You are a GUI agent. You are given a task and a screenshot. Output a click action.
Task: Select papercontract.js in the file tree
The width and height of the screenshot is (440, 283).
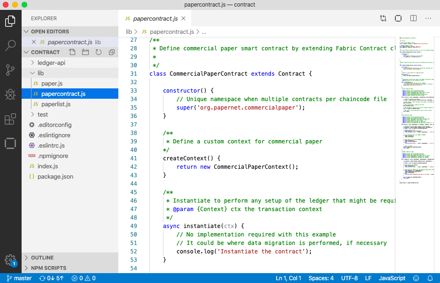[x=70, y=94]
